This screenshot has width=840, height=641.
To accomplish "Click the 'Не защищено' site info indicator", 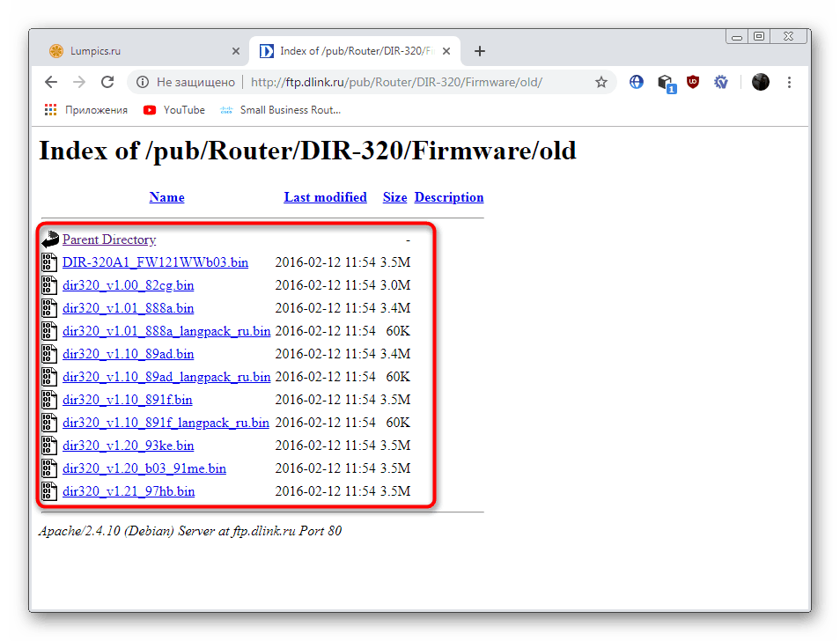I will pos(186,82).
